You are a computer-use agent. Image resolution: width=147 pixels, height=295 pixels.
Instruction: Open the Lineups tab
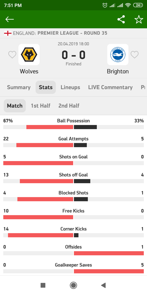(70, 87)
